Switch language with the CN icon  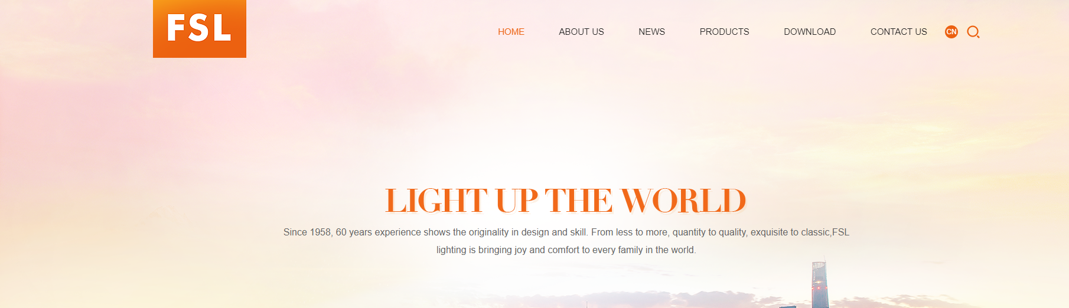(951, 32)
